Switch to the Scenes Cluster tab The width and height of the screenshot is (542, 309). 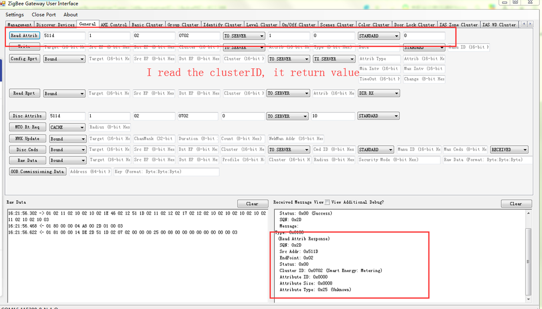pyautogui.click(x=337, y=24)
